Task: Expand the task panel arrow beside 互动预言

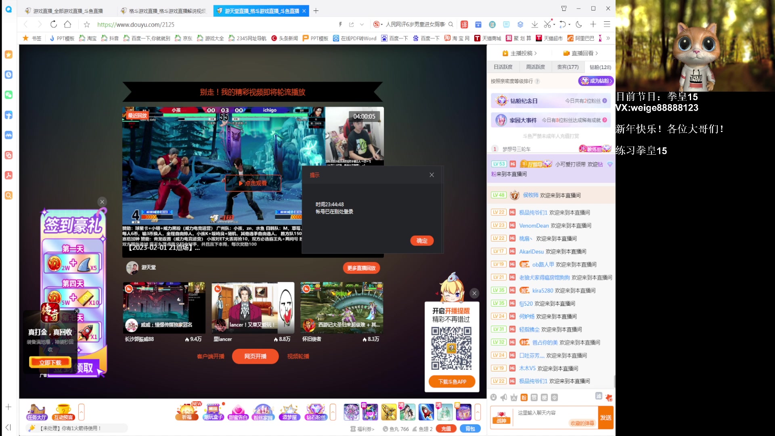Action: pyautogui.click(x=81, y=412)
